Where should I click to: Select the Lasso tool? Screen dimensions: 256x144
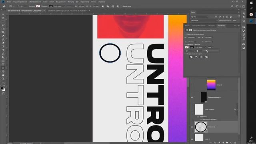3,25
